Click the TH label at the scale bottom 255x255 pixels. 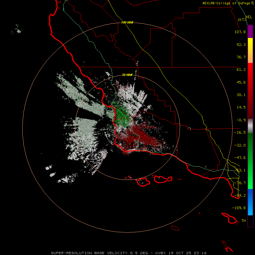pos(243,221)
